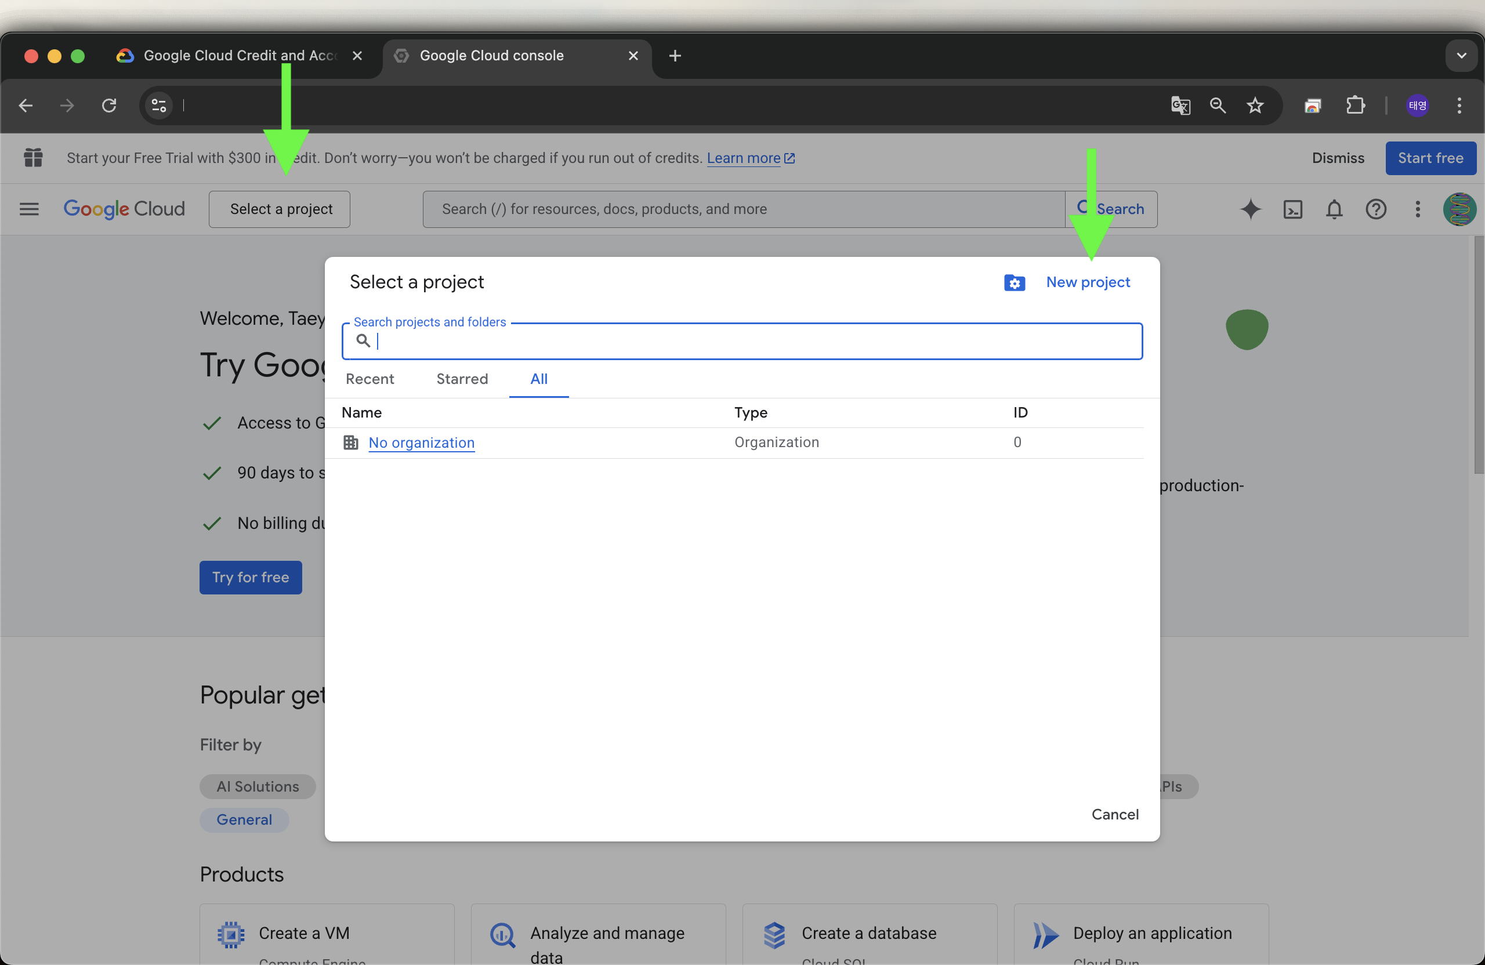Open the Chrome extensions puzzle icon

[x=1354, y=106]
